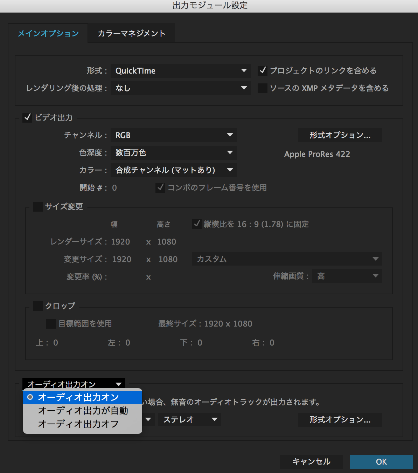Open the ステレオ channel dropdown

point(189,419)
